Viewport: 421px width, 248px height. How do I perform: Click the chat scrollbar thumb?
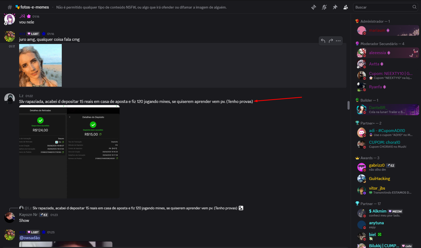(x=348, y=105)
